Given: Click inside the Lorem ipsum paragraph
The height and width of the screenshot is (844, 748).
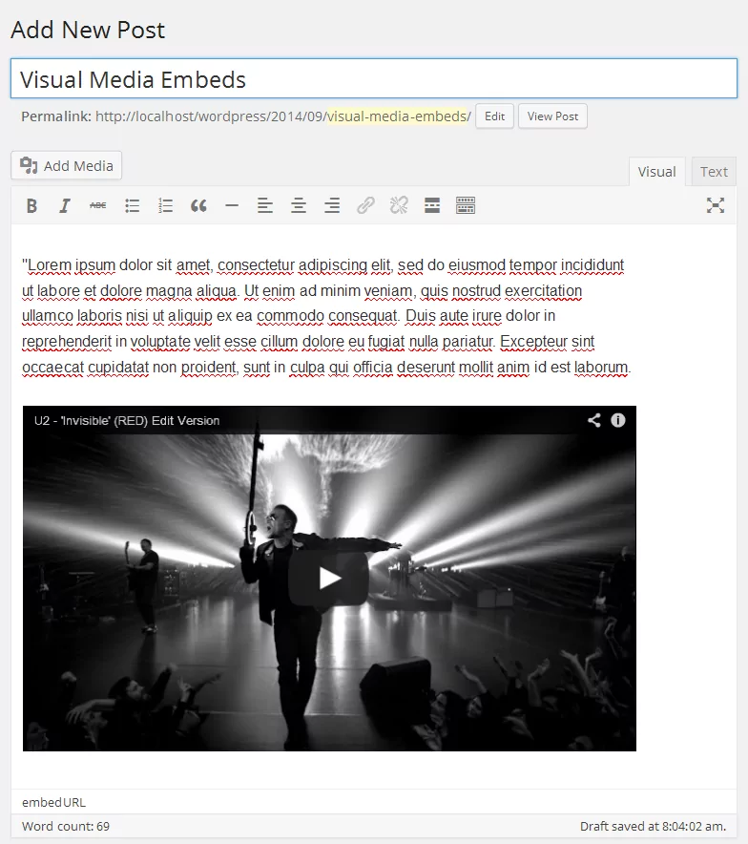Looking at the screenshot, I should pyautogui.click(x=326, y=316).
